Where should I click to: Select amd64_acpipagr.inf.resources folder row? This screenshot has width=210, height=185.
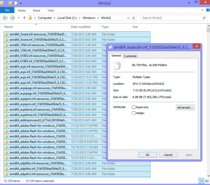tap(55, 88)
